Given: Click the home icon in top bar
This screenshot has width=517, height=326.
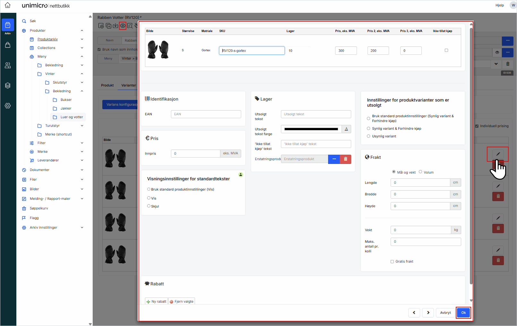Looking at the screenshot, I should (x=8, y=5).
